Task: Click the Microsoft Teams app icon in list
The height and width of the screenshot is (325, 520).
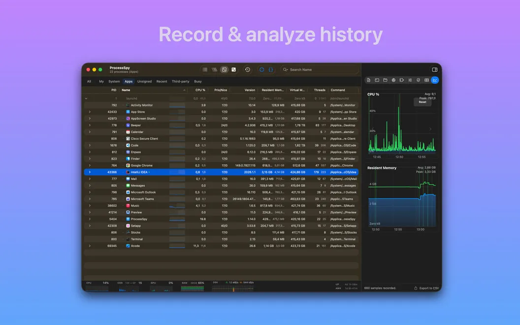Action: pos(128,199)
